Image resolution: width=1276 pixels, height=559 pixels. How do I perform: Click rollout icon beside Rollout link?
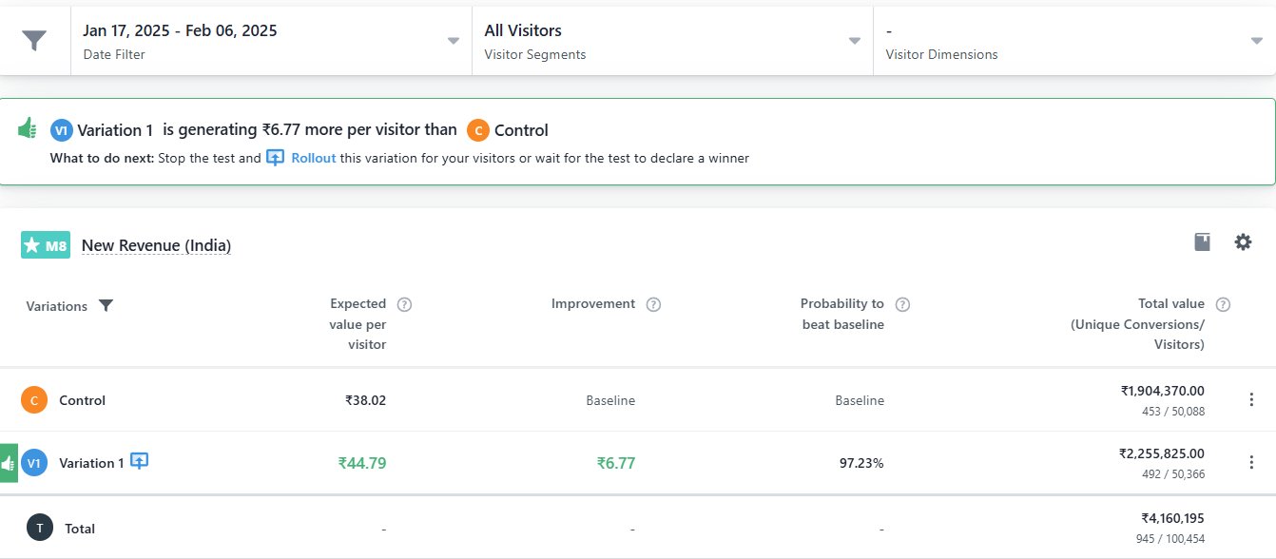tap(276, 158)
